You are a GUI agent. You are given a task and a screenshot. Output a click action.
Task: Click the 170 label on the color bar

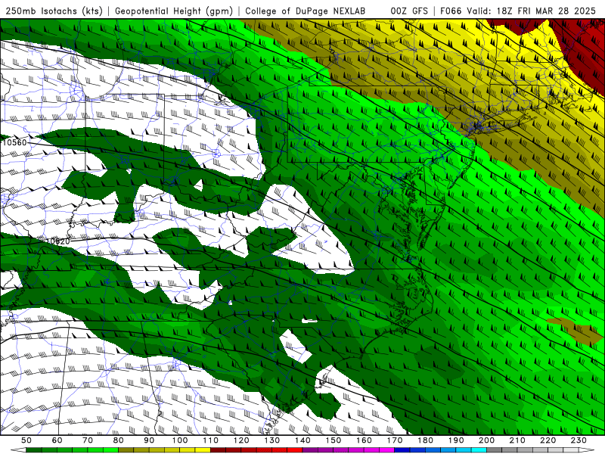click(x=395, y=440)
